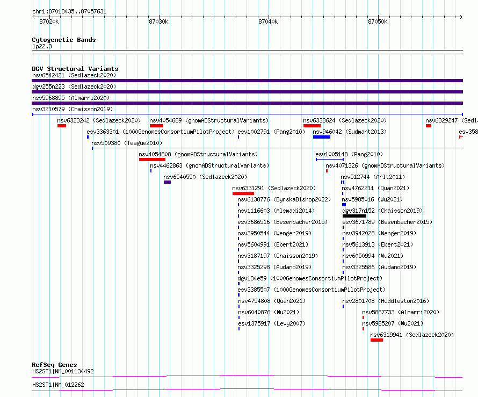Open nsv6138776 (ByrskaBishop2022) label
478x397 pixels.
(285, 199)
